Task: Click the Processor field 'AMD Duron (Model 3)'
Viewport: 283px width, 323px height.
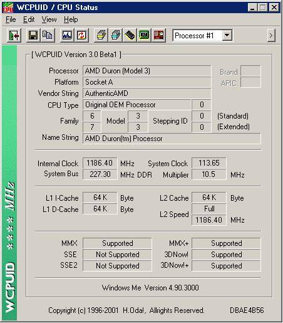Action: click(147, 71)
